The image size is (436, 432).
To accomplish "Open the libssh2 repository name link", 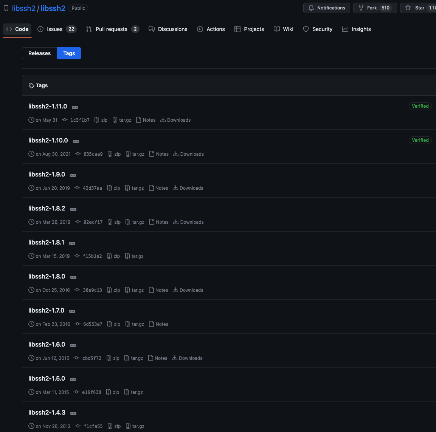I will click(x=53, y=8).
